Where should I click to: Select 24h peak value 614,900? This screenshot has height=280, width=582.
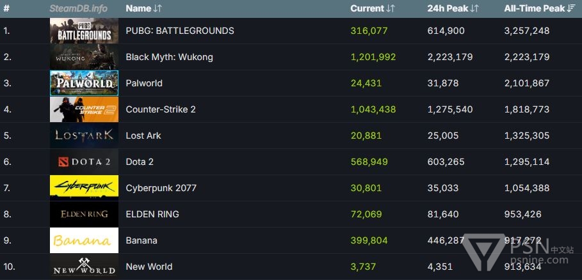[x=446, y=31]
